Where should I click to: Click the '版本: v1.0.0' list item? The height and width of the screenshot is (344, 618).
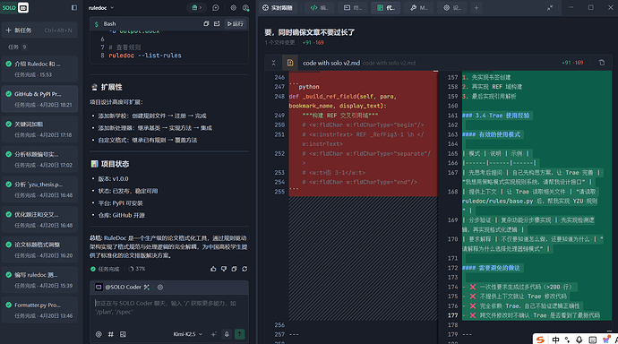tap(113, 179)
